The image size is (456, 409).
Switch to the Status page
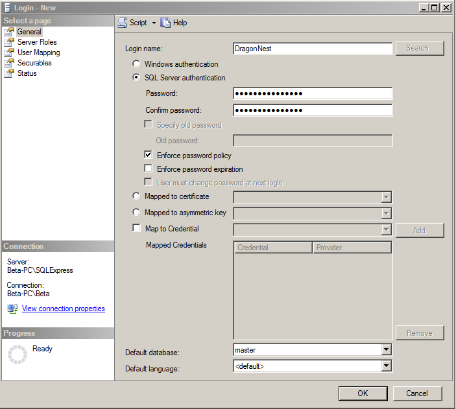pos(27,73)
